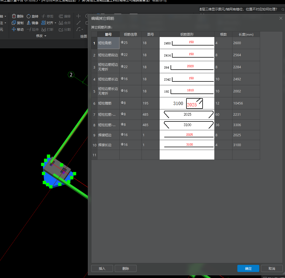Select the 短柱边筋段边 cell
The image size is (285, 278).
click(108, 55)
